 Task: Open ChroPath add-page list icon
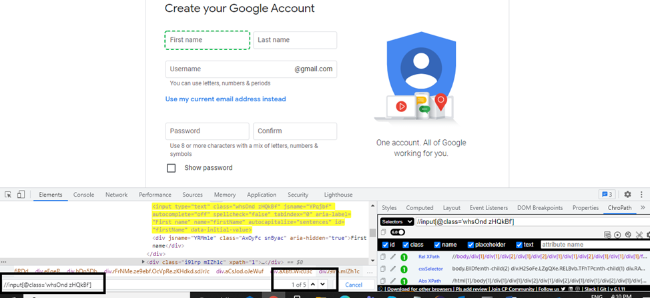(607, 235)
